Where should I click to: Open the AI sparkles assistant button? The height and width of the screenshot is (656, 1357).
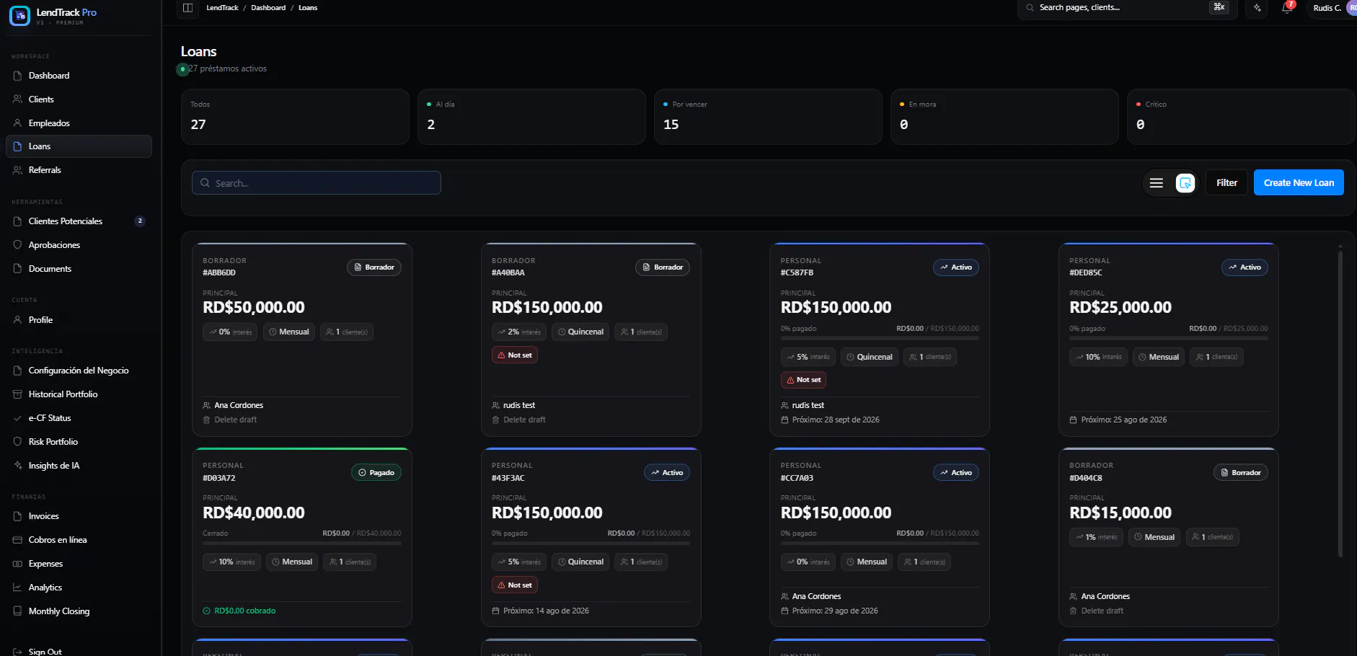pyautogui.click(x=1257, y=8)
